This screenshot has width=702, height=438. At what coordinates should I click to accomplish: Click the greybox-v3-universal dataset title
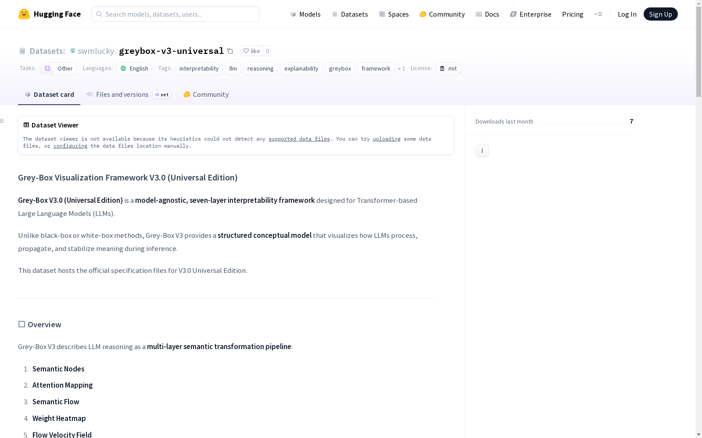click(x=172, y=51)
